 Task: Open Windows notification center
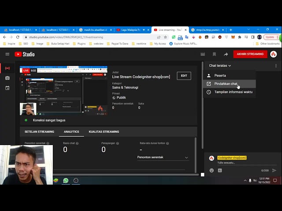[x=275, y=180]
